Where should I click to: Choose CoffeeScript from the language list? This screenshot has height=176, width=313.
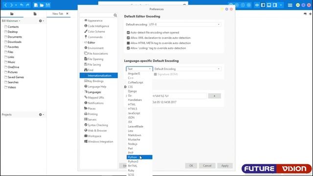click(x=139, y=83)
